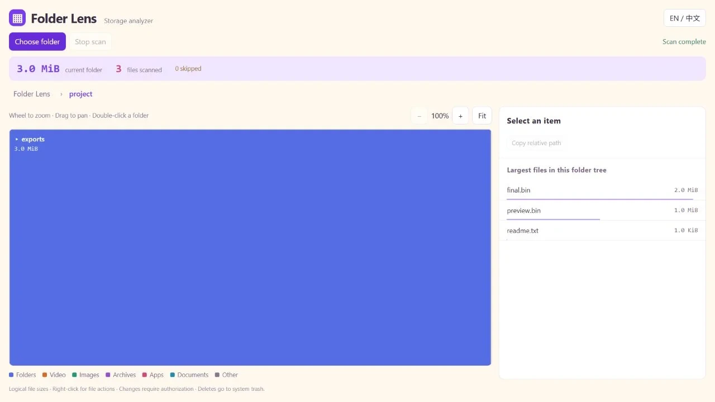This screenshot has width=715, height=402.
Task: Click the Fit zoom button
Action: click(482, 116)
